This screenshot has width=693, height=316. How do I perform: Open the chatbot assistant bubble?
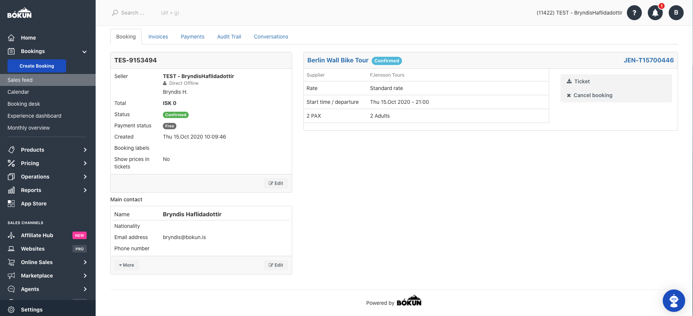click(x=674, y=301)
